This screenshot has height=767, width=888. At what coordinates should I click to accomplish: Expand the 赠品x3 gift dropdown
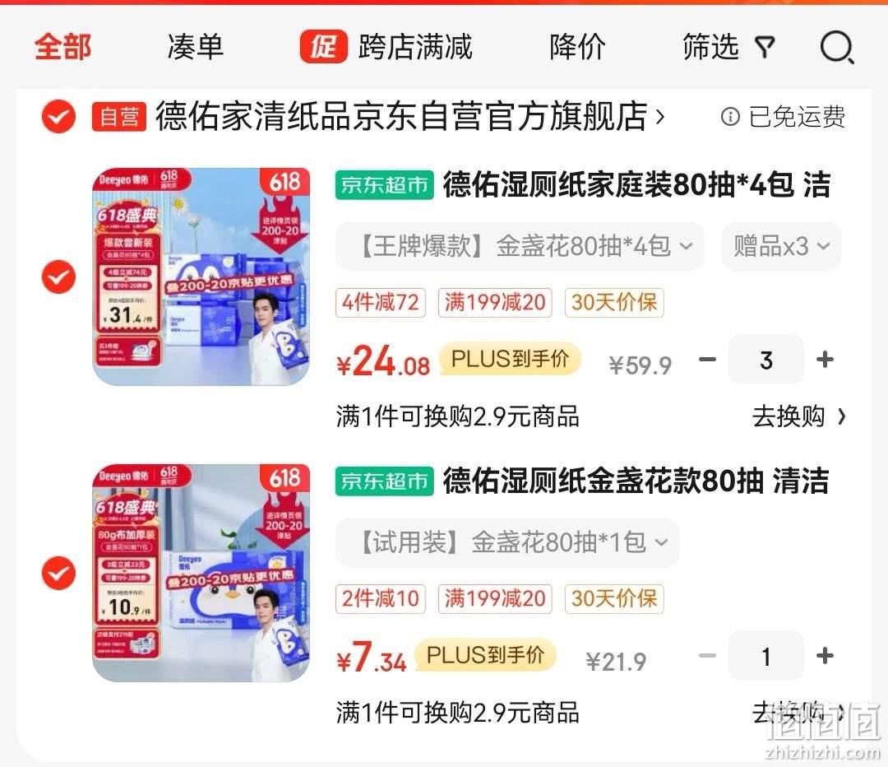(x=781, y=246)
